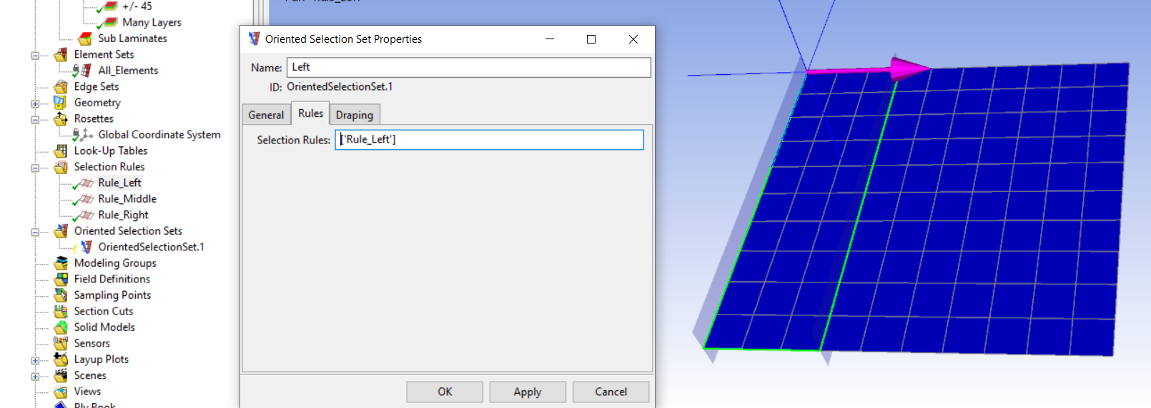The height and width of the screenshot is (408, 1151).
Task: Click the Section Cuts icon
Action: click(61, 311)
